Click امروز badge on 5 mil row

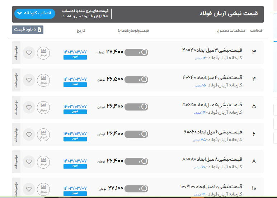point(75,112)
